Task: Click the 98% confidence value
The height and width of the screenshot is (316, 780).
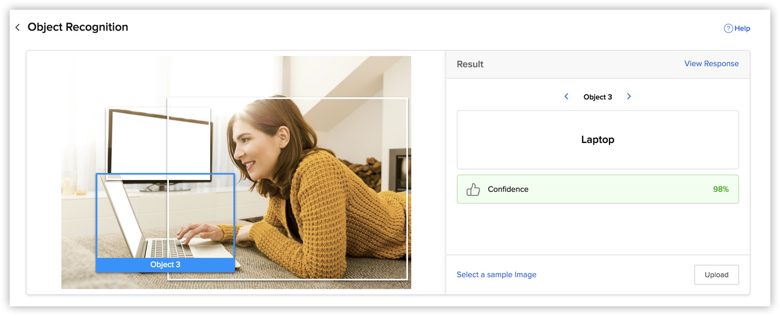Action: point(721,189)
